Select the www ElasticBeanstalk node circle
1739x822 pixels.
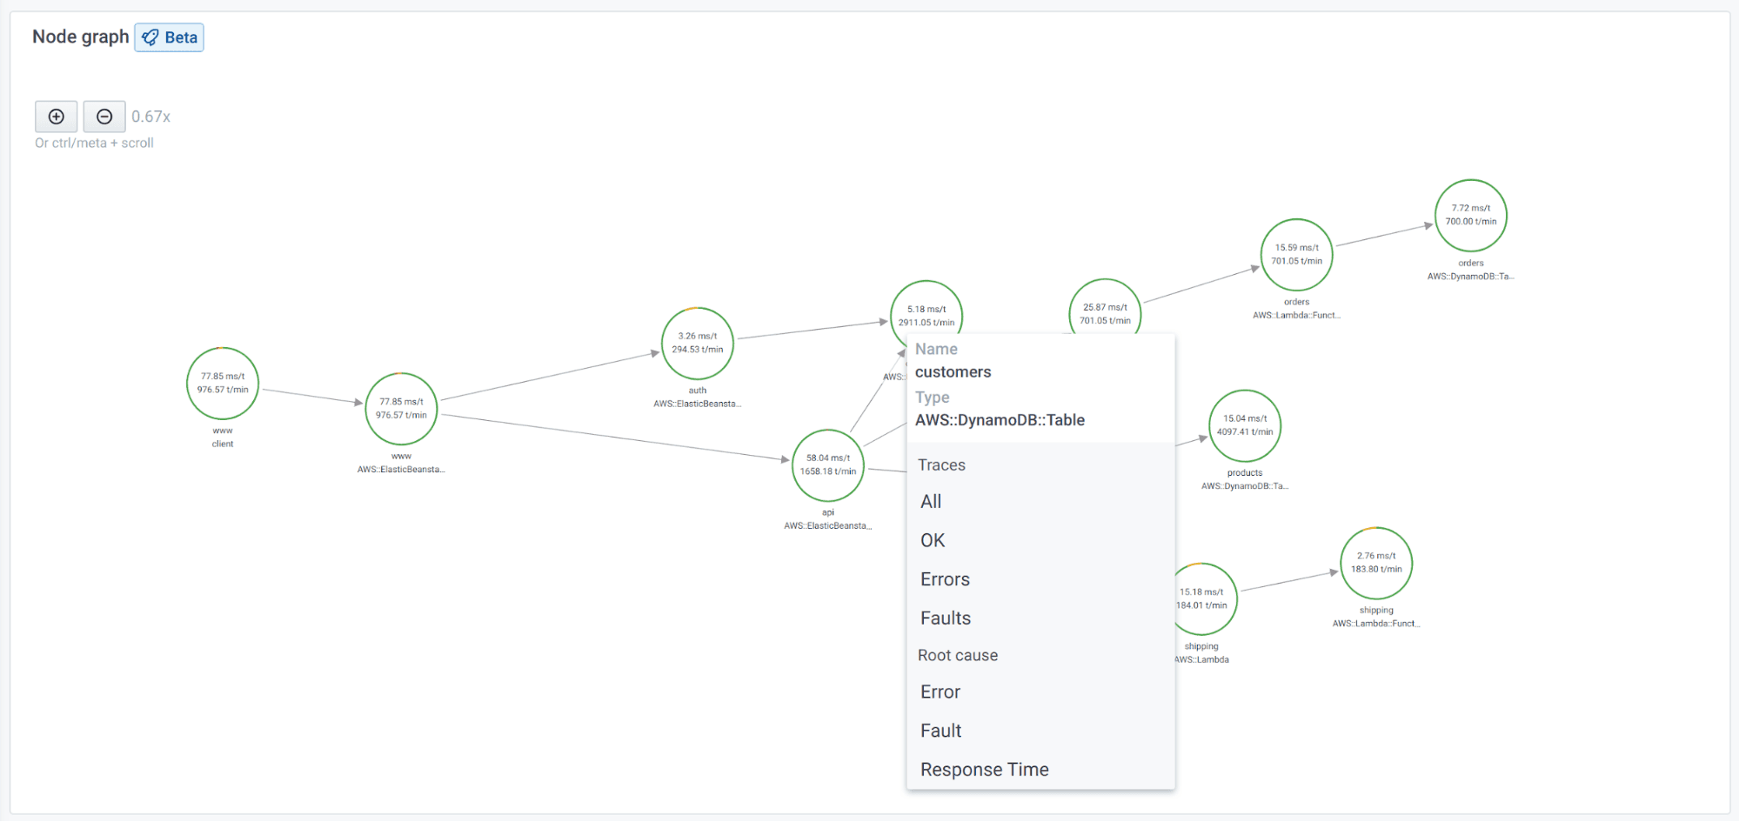401,409
